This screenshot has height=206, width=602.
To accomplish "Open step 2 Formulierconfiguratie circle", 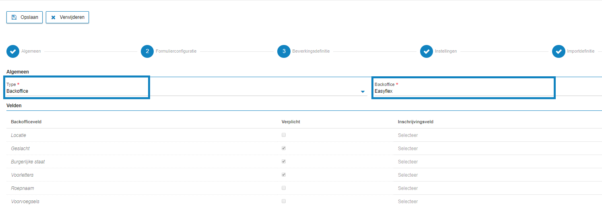I will coord(147,51).
